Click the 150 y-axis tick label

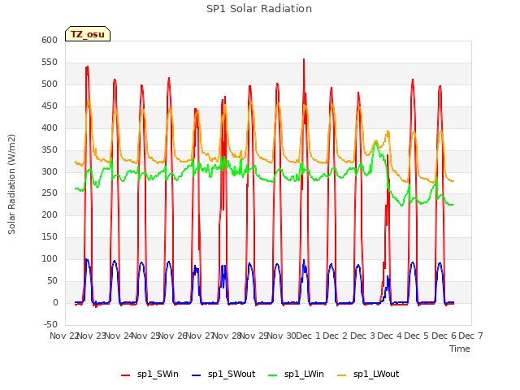point(50,236)
